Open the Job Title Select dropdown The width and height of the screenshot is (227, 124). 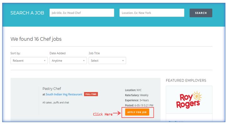click(x=107, y=61)
